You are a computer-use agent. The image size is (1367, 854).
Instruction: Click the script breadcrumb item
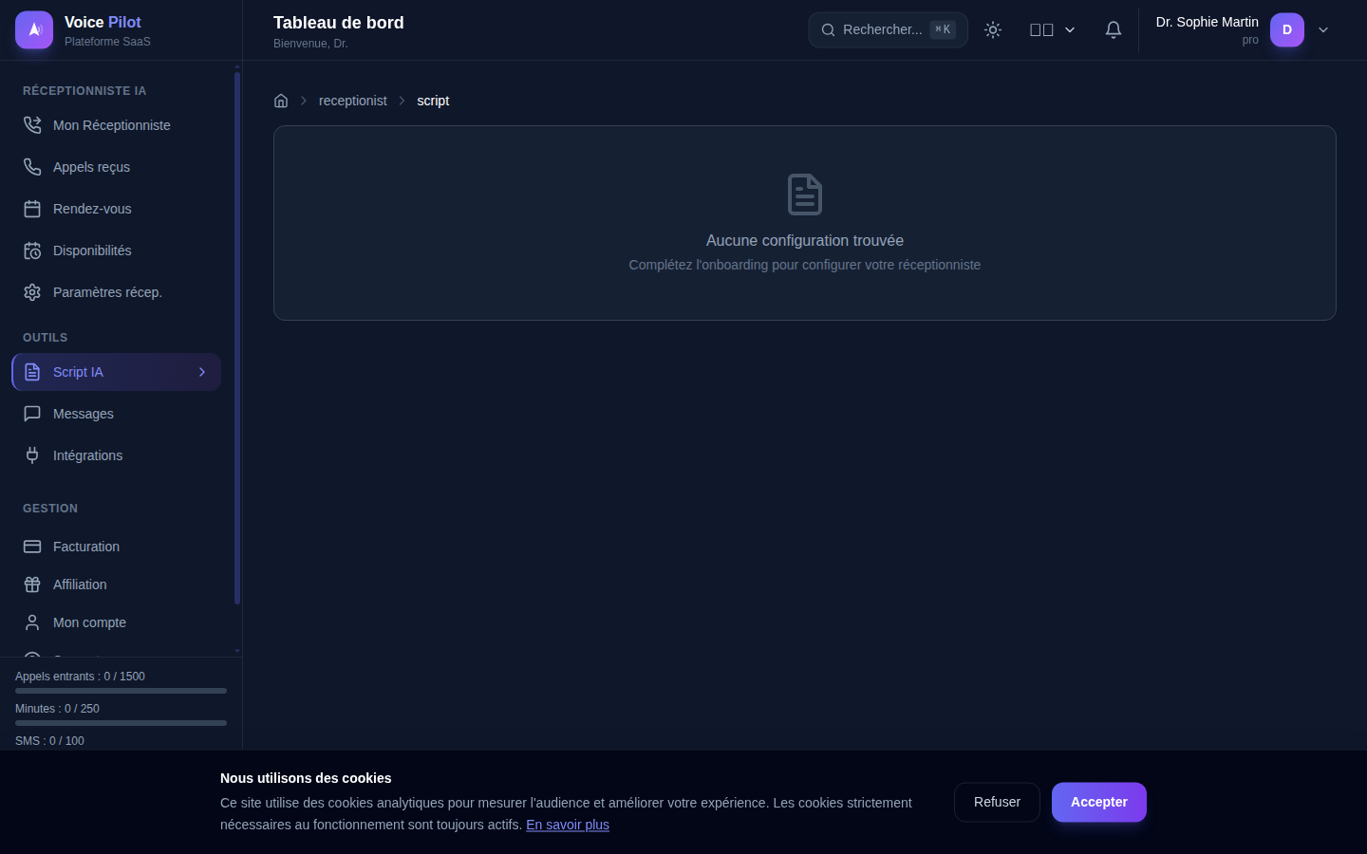coord(433,101)
